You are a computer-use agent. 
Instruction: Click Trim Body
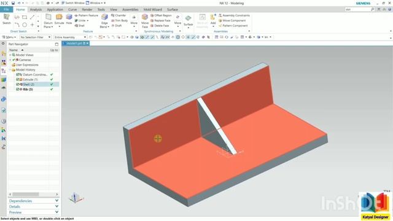point(119,20)
